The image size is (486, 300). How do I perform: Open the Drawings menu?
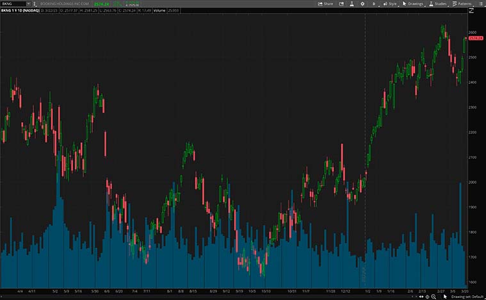tap(414, 4)
